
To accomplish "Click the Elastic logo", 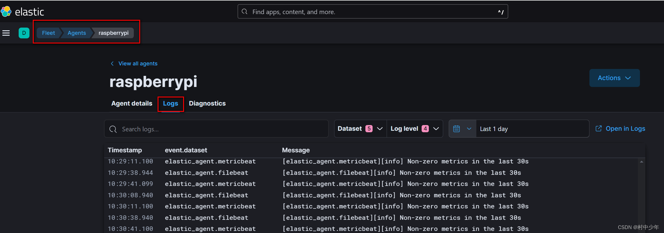I will 23,12.
